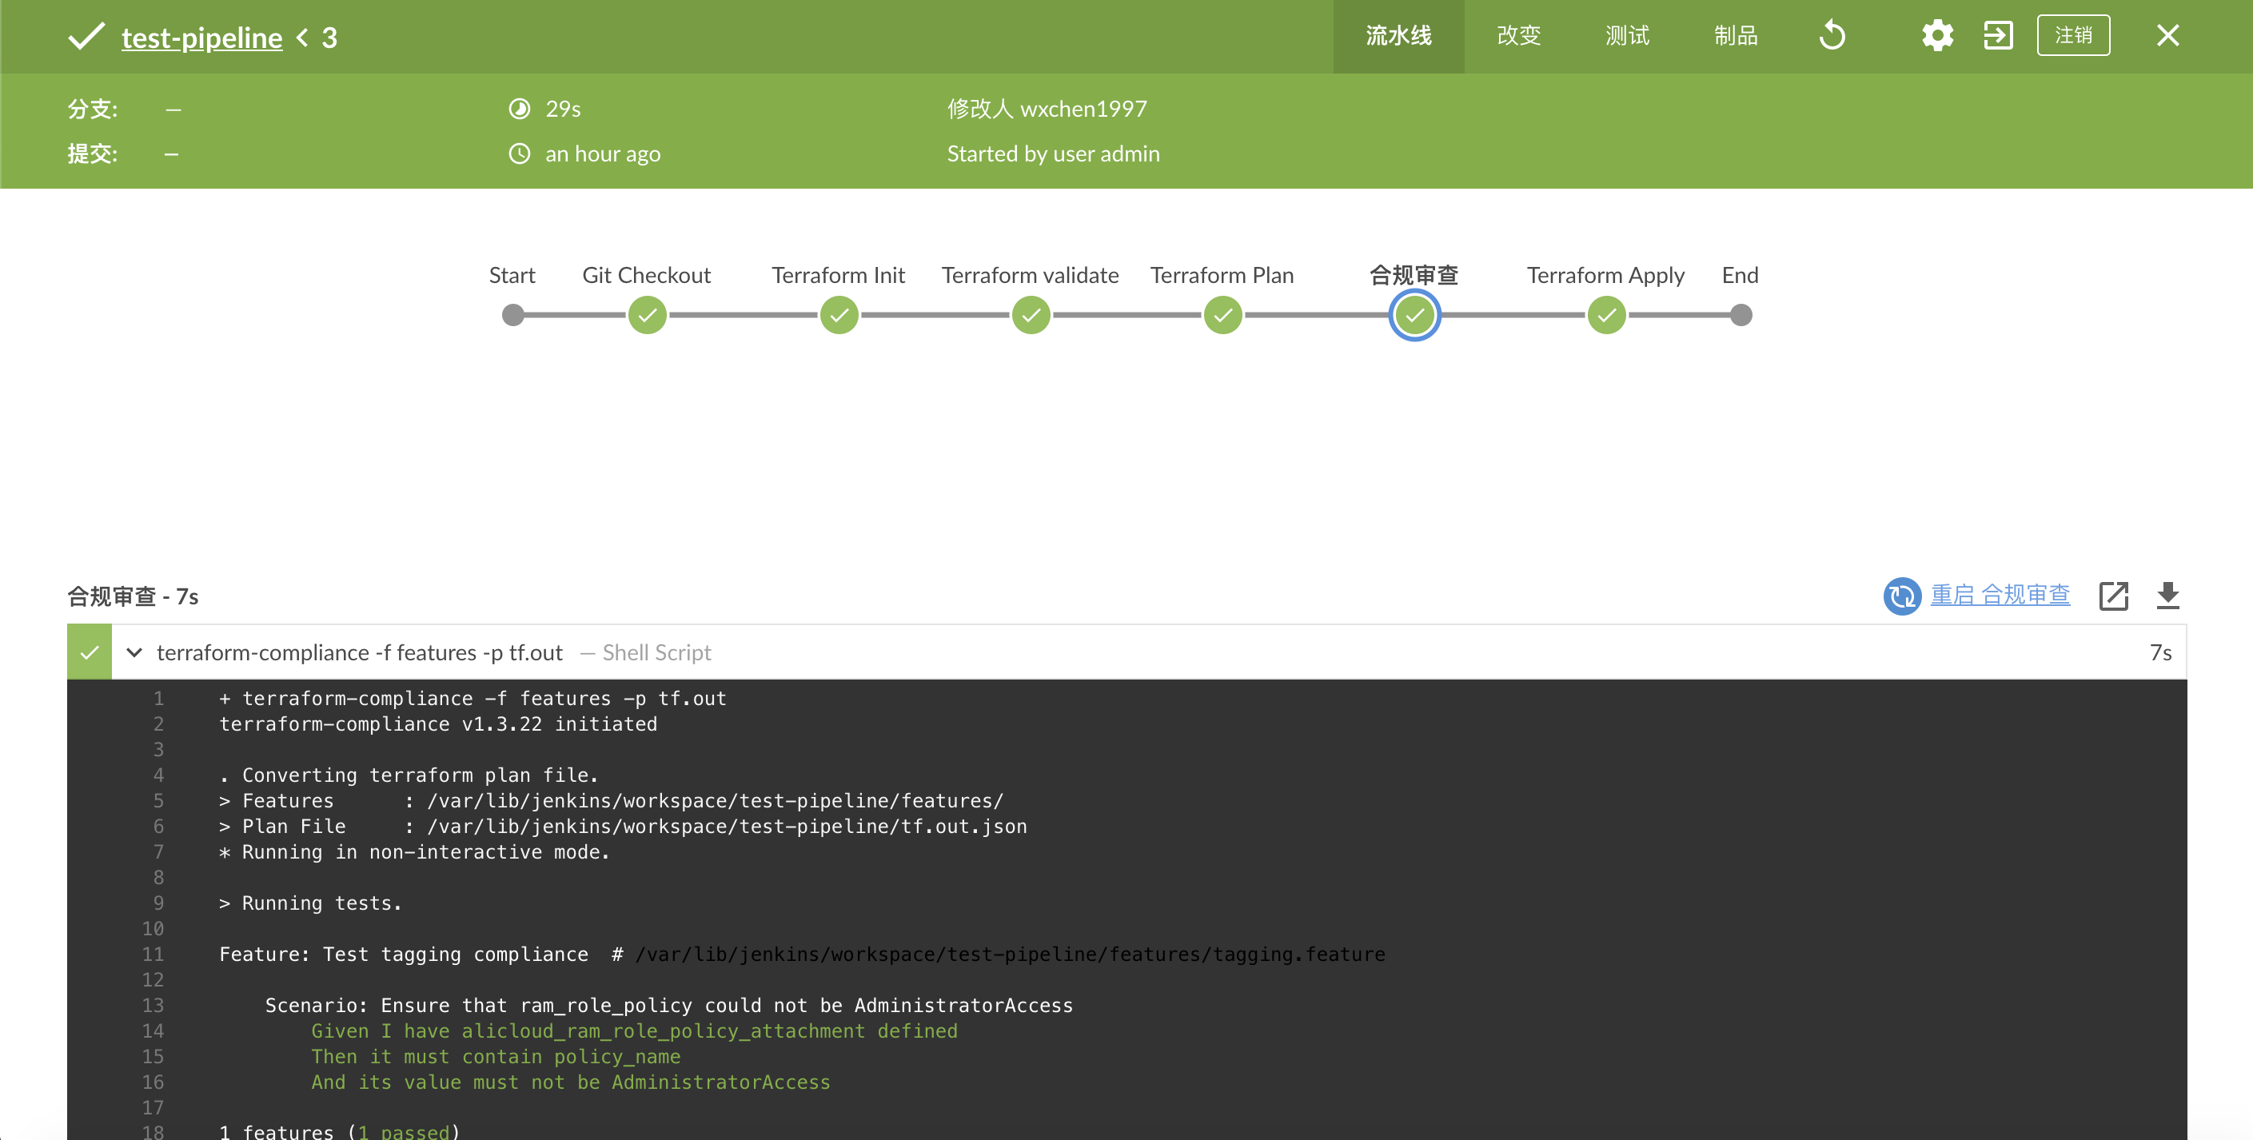
Task: Select the Terraform Plan stage node
Action: coord(1222,315)
